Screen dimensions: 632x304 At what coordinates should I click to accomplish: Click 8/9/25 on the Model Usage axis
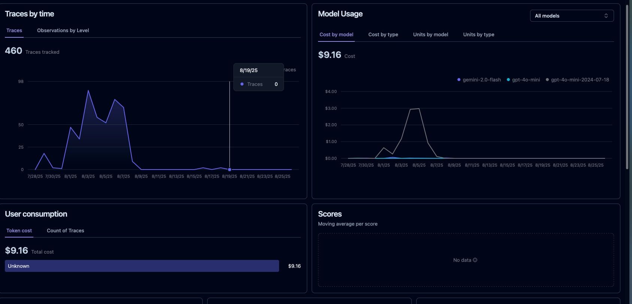pyautogui.click(x=454, y=165)
